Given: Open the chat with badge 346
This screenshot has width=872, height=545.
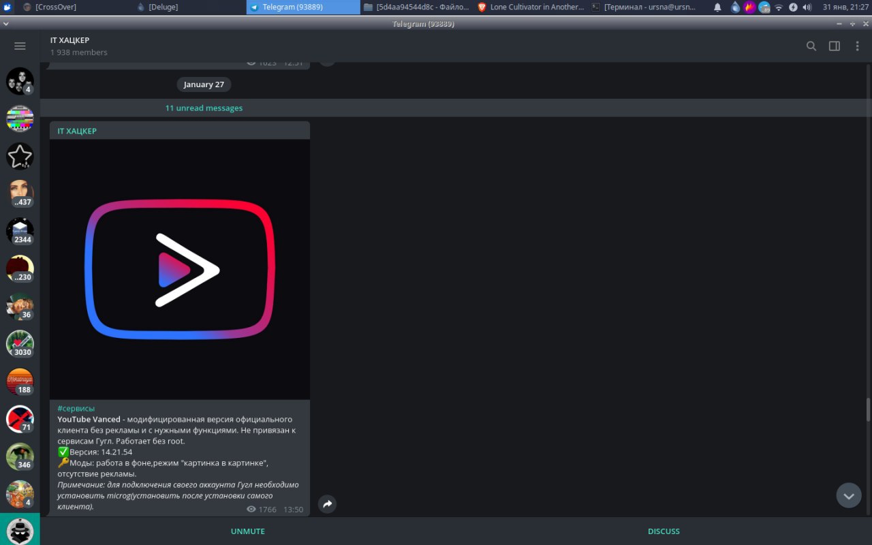Looking at the screenshot, I should tap(20, 456).
